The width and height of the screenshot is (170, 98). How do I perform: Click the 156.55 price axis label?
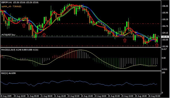(x=165, y=6)
